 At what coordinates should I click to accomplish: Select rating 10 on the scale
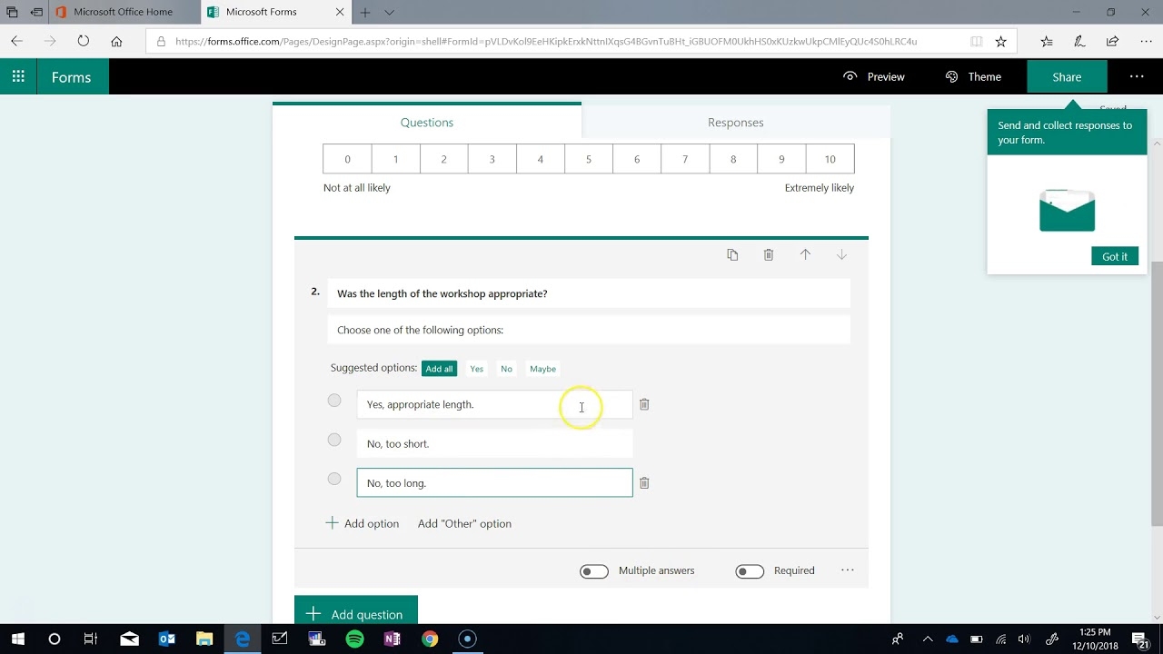pos(830,159)
